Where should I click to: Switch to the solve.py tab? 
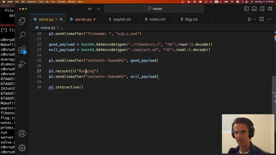click(x=47, y=19)
